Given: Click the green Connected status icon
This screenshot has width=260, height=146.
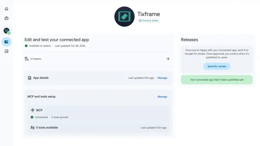Looking at the screenshot, I should click(32, 117).
